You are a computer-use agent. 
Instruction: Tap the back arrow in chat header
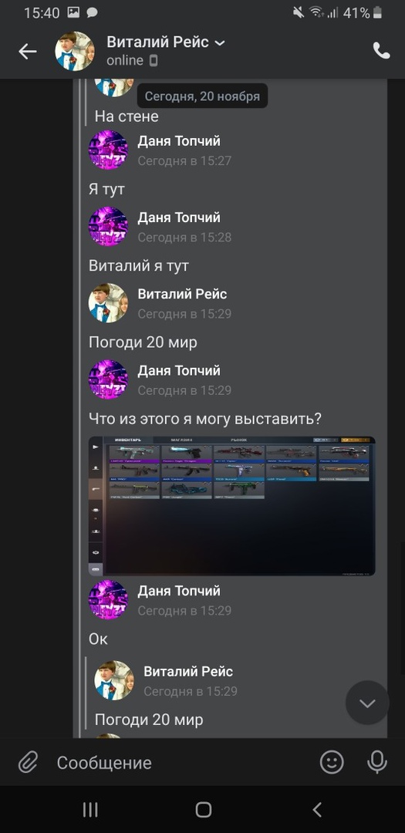tap(28, 52)
